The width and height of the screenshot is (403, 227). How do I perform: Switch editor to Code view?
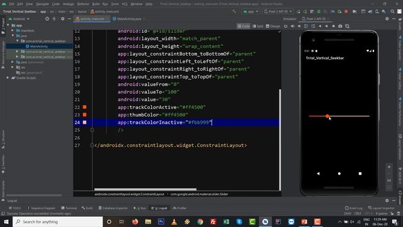point(244,26)
